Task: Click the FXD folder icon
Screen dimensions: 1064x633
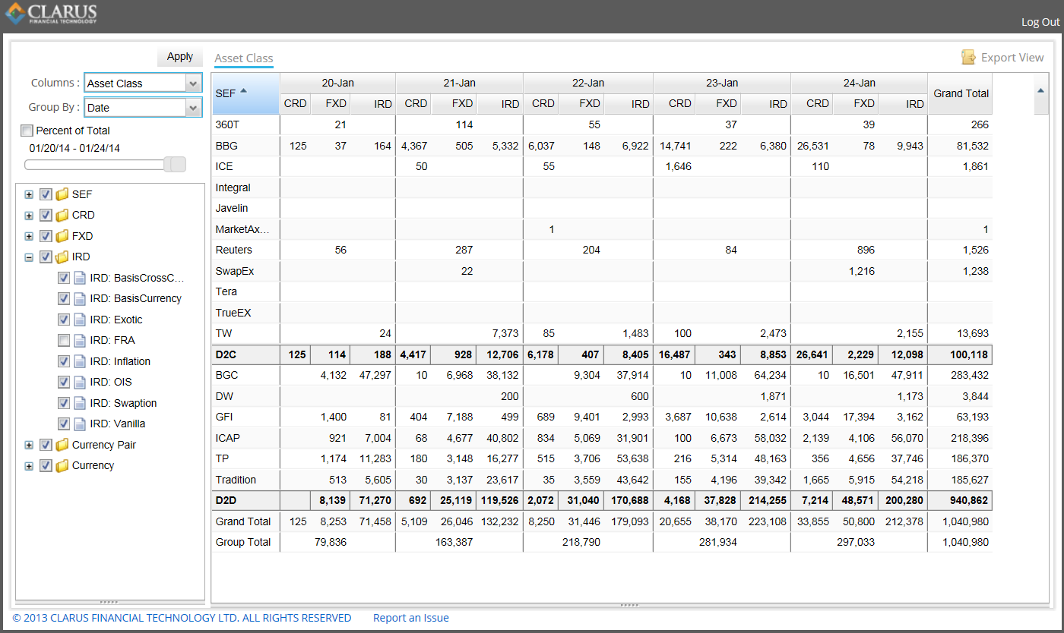Action: click(x=62, y=236)
